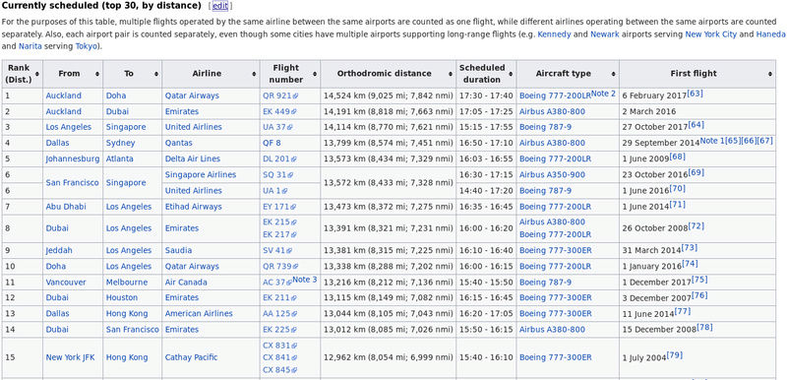Open the Air Canada airline link
Screen dimensions: 787x380
point(185,283)
